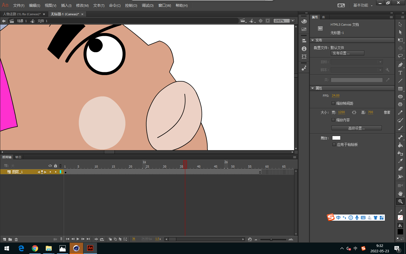The height and width of the screenshot is (254, 406).
Task: Select the Text tool
Action: (400, 73)
